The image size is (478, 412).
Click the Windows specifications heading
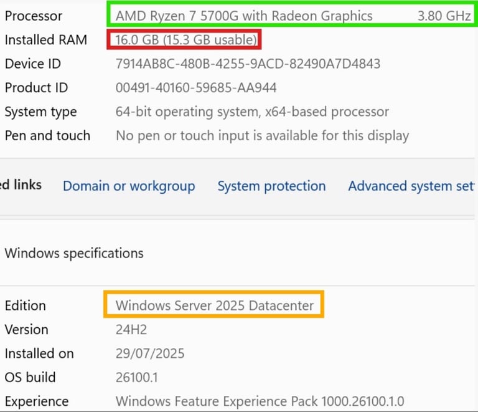(x=74, y=253)
